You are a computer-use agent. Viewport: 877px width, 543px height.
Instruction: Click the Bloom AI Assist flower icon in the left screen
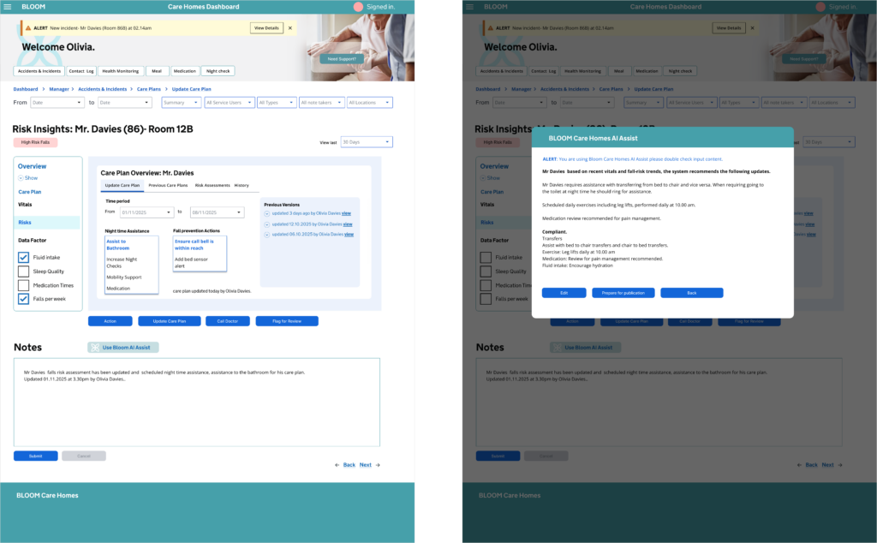(x=95, y=348)
